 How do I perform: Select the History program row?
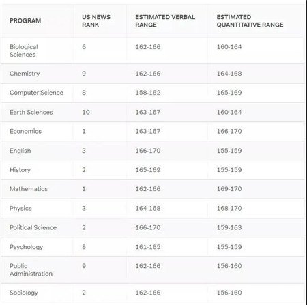pyautogui.click(x=153, y=170)
